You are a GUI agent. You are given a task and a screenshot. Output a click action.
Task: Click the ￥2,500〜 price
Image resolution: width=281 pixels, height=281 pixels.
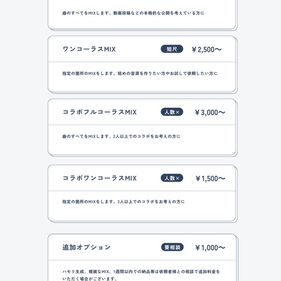click(206, 50)
